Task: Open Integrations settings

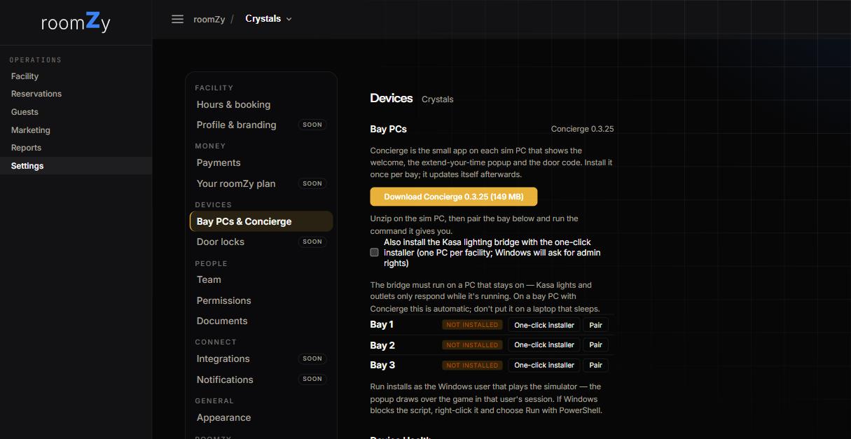Action: 261,358
